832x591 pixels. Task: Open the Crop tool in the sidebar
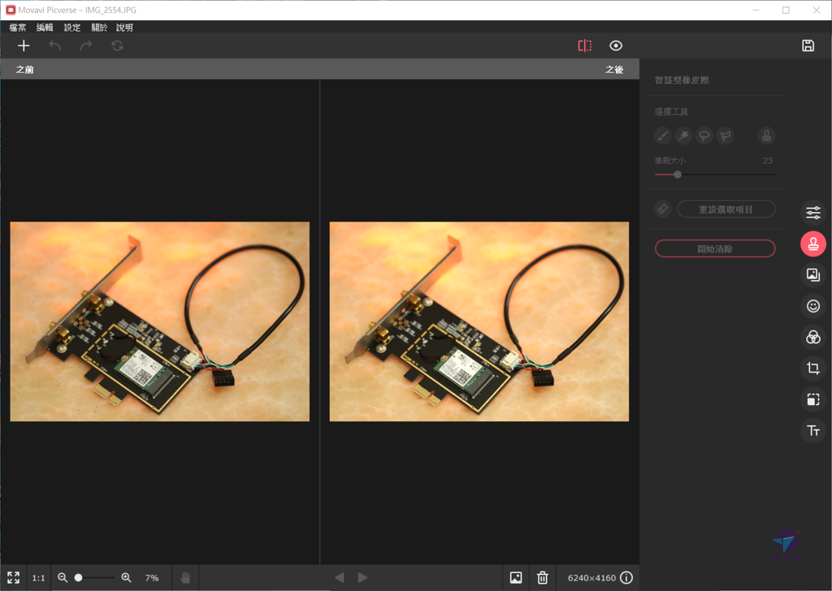coord(812,368)
